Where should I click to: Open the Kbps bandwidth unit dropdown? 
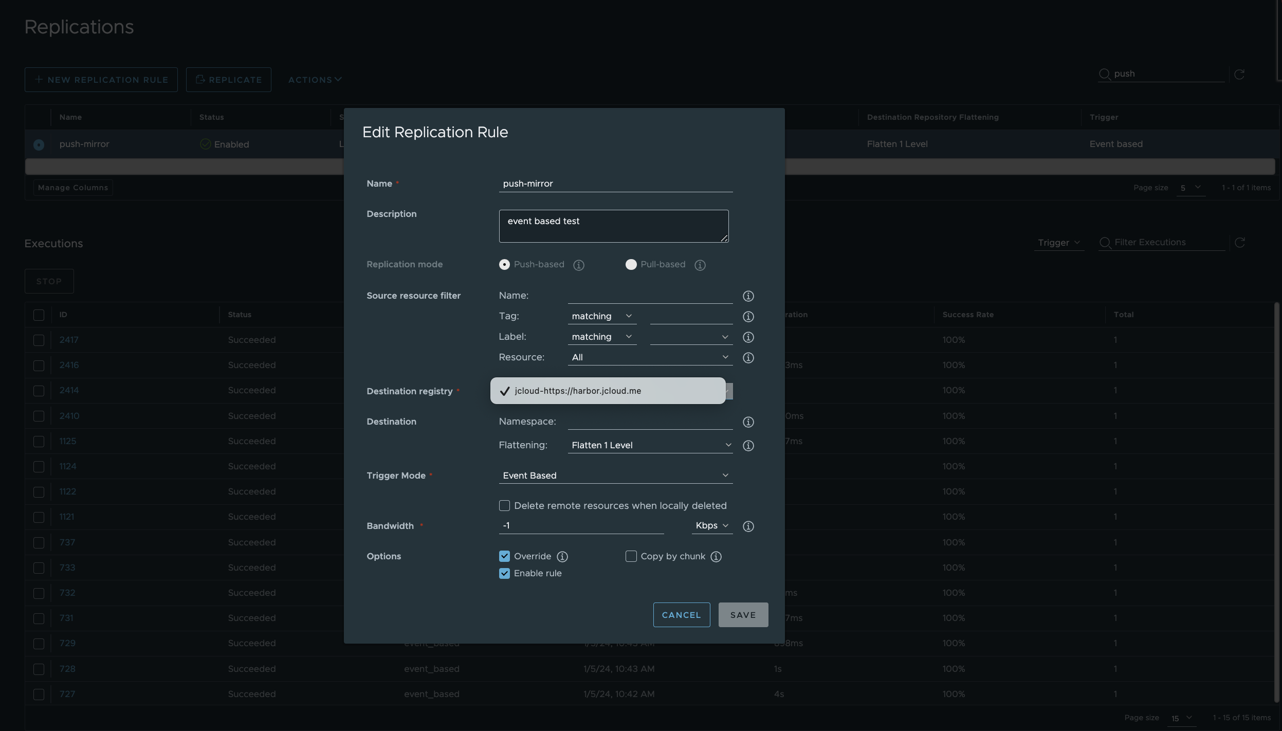coord(711,525)
